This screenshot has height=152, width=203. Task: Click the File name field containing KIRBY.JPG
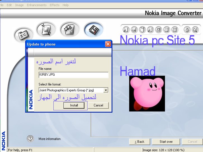74,75
